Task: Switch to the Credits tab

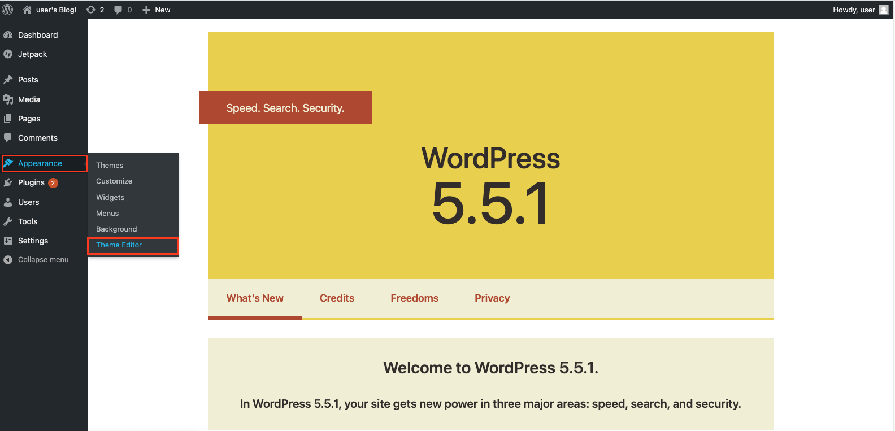Action: pos(337,298)
